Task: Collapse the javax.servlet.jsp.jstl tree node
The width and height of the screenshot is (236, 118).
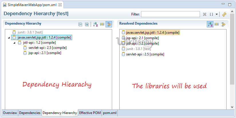Action: click(x=9, y=37)
